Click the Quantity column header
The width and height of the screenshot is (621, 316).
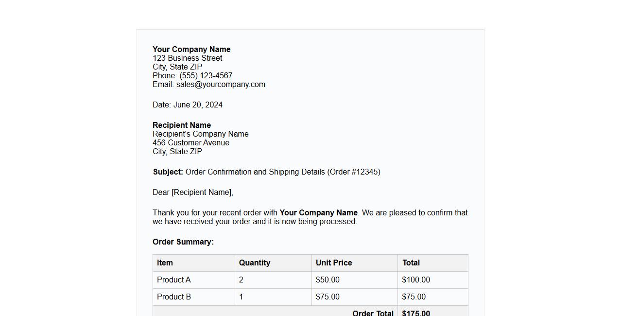tap(255, 263)
